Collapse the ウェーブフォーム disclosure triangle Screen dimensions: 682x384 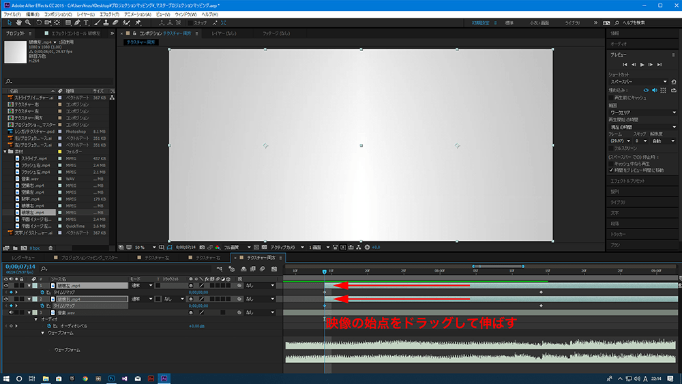42,333
